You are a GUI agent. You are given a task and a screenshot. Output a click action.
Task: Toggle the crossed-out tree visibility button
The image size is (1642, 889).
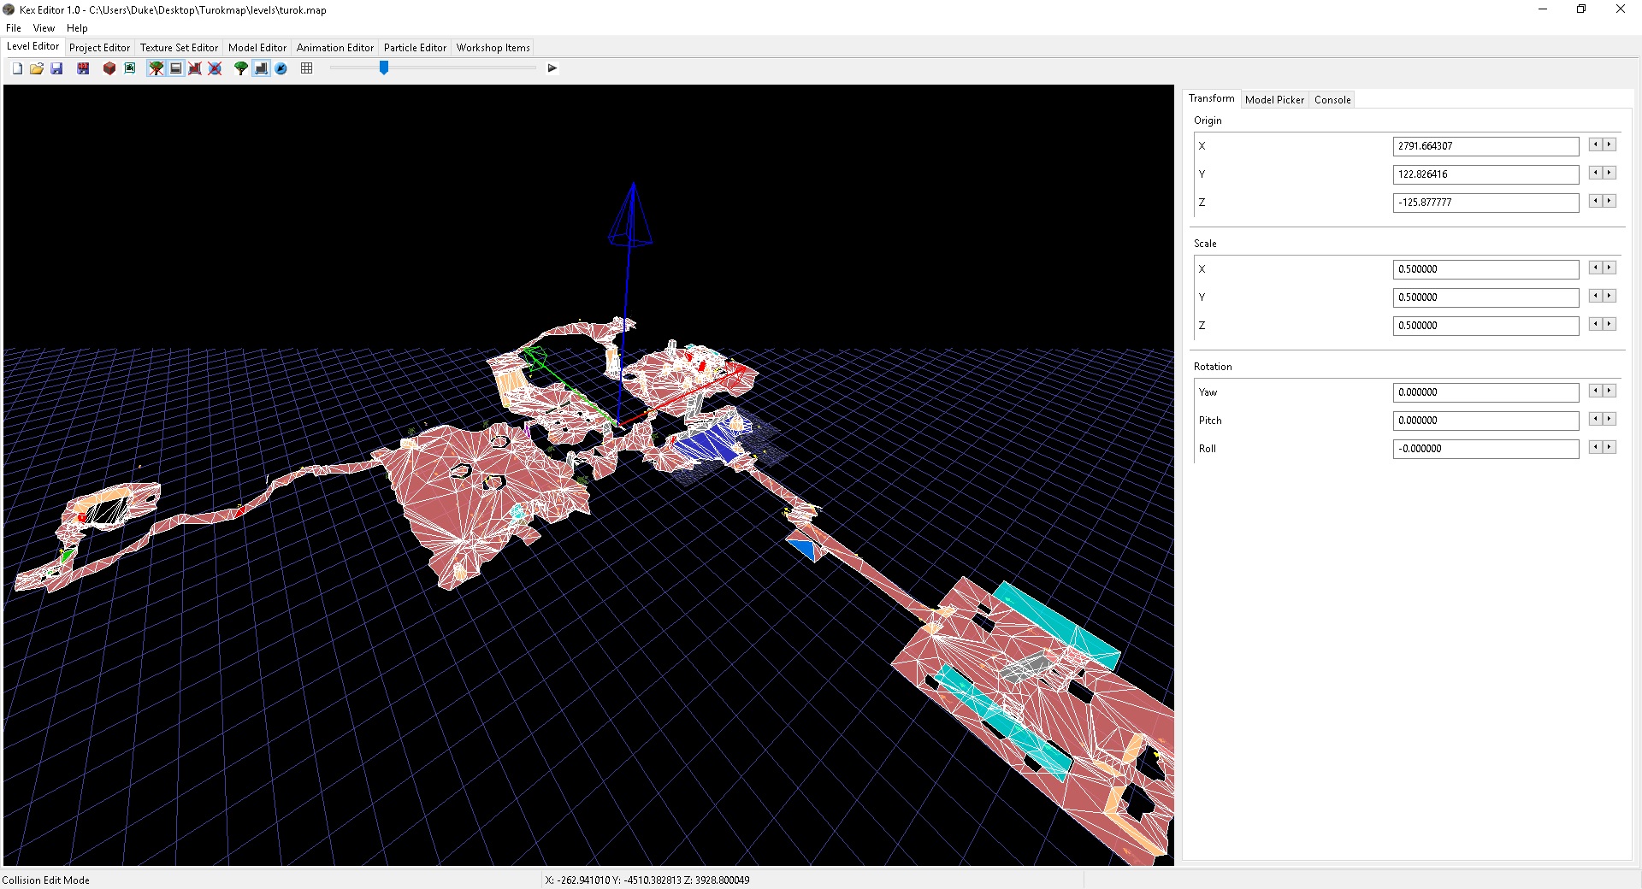(156, 68)
